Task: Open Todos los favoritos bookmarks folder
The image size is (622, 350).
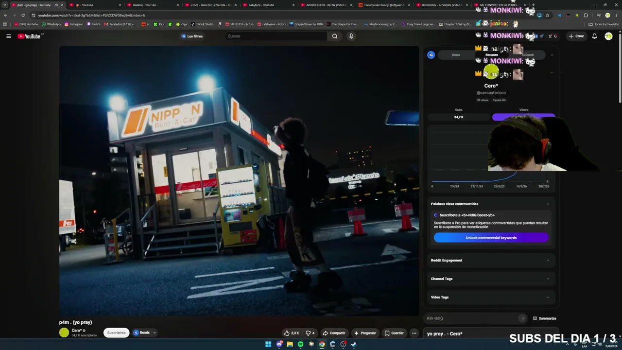Action: tap(604, 24)
